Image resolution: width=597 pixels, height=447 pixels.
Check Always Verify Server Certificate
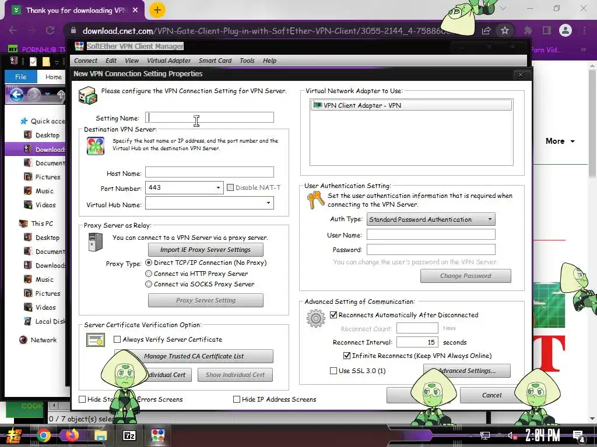[x=117, y=339]
